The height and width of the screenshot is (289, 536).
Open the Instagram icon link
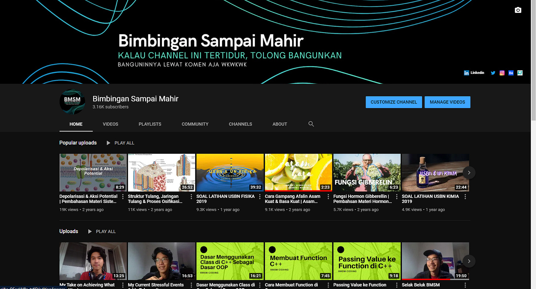click(502, 73)
